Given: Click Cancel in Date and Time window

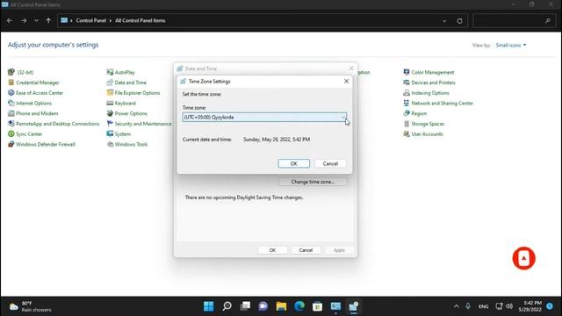Looking at the screenshot, I should coord(306,250).
